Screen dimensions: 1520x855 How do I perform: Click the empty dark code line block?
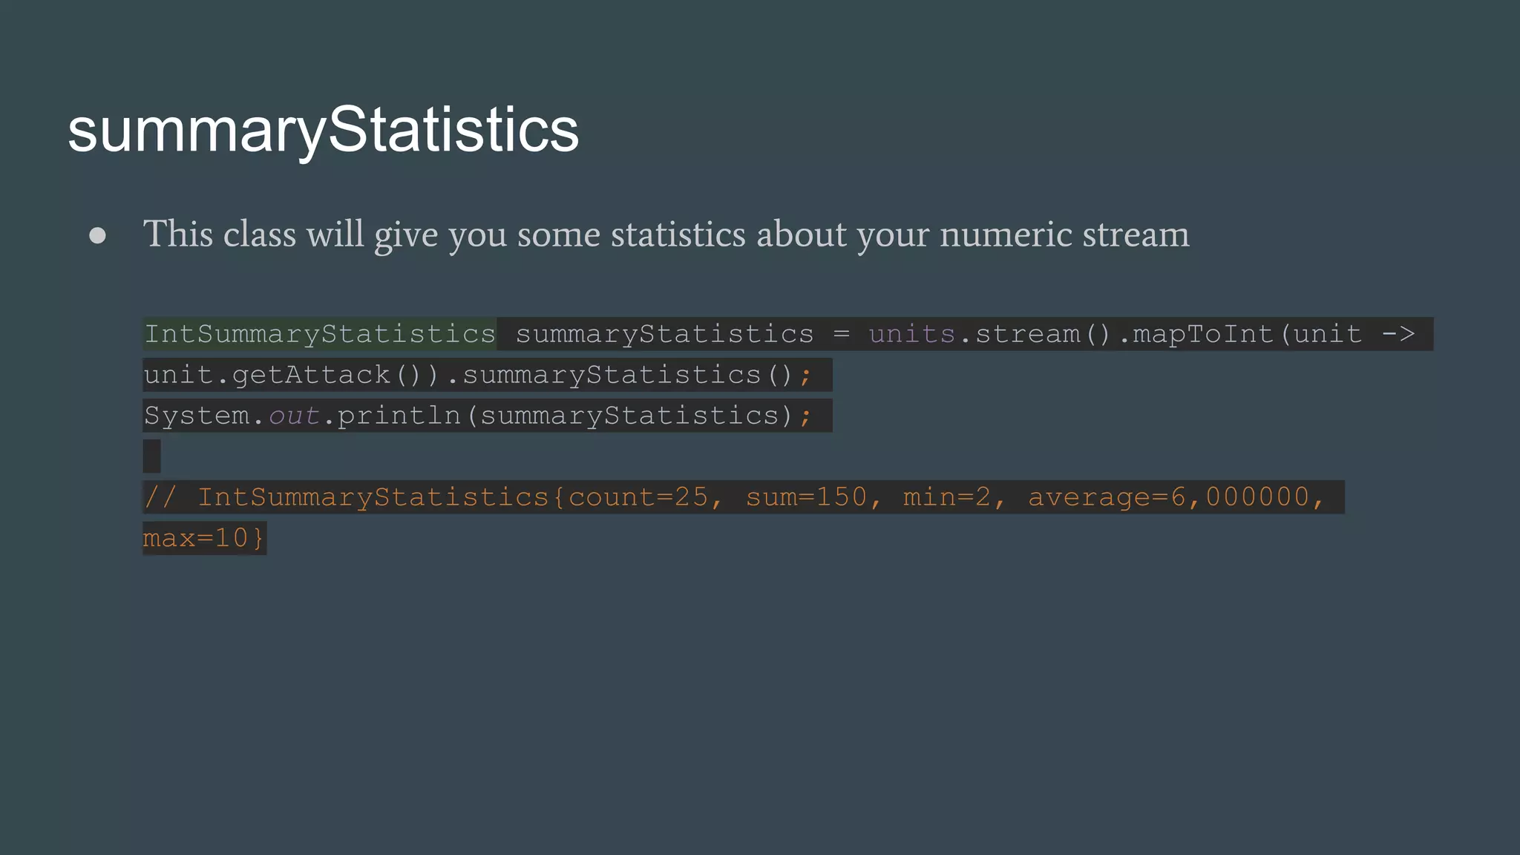pyautogui.click(x=152, y=456)
